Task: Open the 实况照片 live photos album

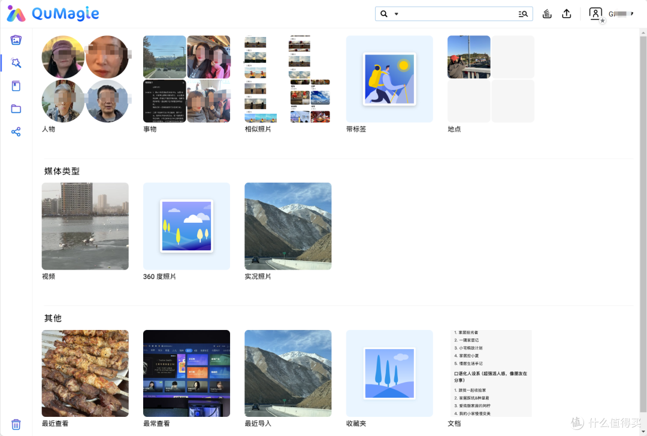Action: pyautogui.click(x=288, y=226)
